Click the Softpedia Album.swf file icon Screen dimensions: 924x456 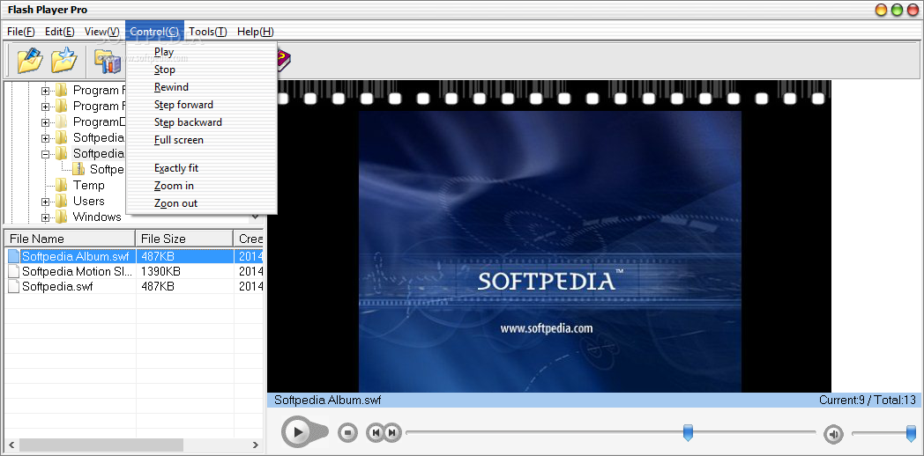pyautogui.click(x=13, y=256)
